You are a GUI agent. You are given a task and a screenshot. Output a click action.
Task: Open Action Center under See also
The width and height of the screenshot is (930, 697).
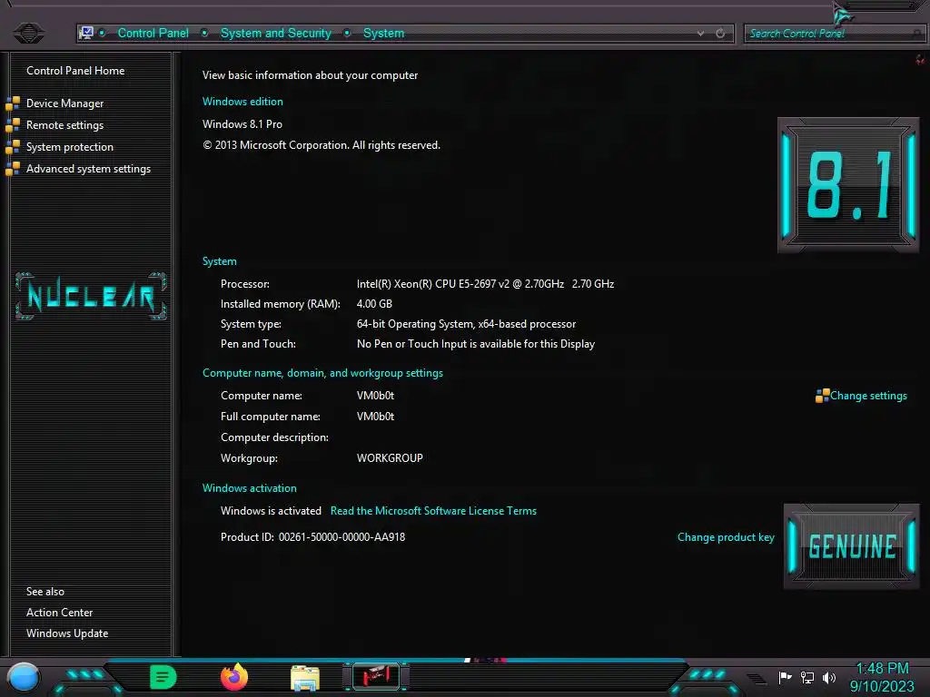coord(59,613)
